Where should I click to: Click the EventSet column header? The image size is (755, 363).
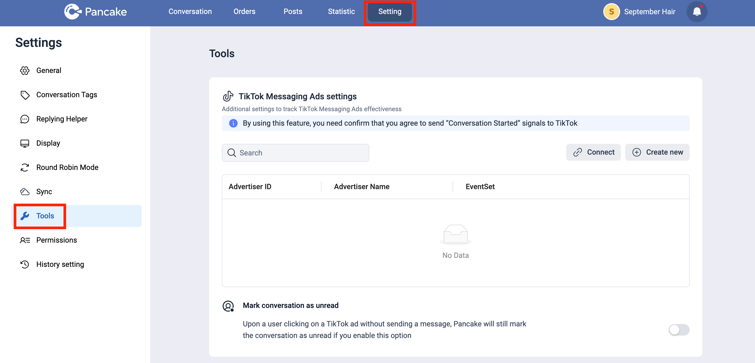[480, 187]
